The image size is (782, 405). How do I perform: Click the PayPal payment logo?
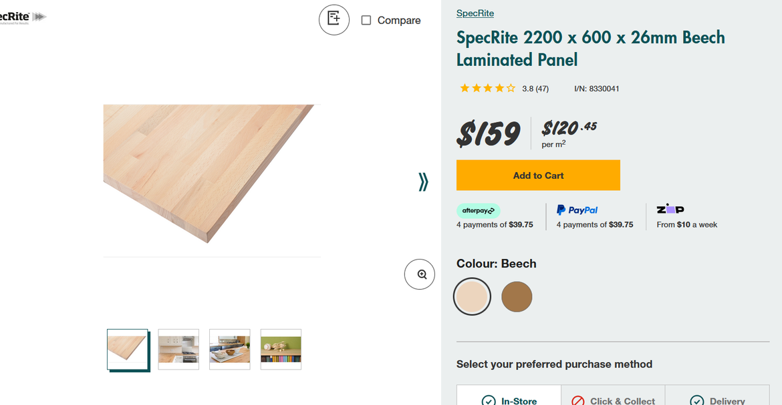(577, 210)
